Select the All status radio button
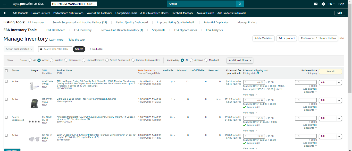Viewport: 352px width, 151px height. coord(30,60)
